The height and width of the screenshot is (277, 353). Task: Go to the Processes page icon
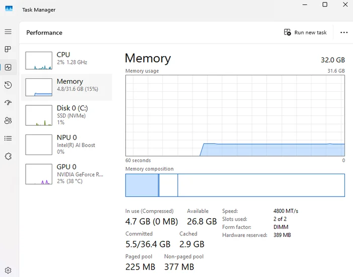tap(8, 49)
